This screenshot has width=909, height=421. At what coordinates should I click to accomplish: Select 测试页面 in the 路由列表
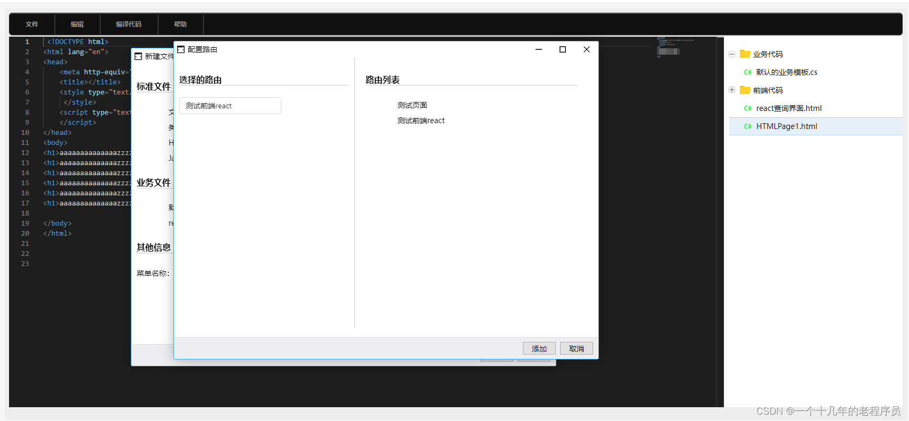tap(412, 105)
